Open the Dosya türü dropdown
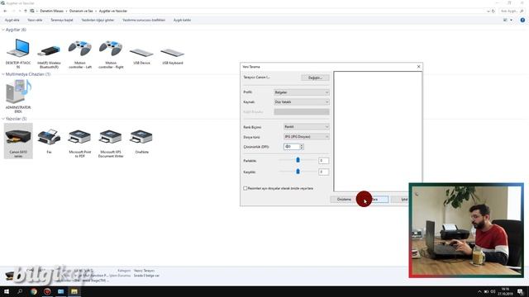This screenshot has width=529, height=297. tap(307, 137)
